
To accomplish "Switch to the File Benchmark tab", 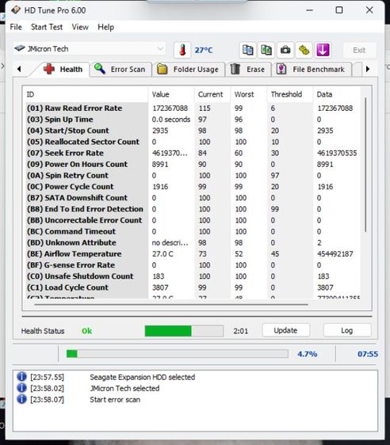I will click(x=312, y=69).
